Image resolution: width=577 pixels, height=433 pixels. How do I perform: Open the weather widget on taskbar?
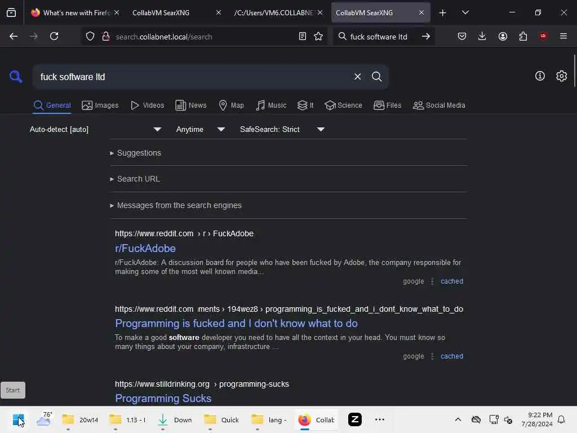coord(44,419)
